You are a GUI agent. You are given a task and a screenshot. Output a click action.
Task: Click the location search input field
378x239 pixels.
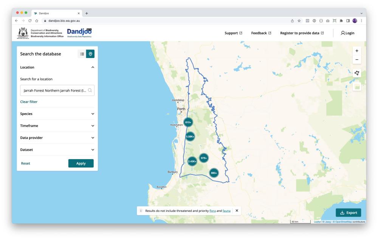click(x=57, y=90)
